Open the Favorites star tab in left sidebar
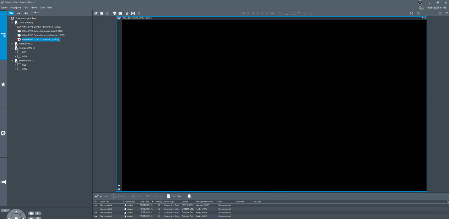Screen dimensions: 449x219 pos(3,84)
